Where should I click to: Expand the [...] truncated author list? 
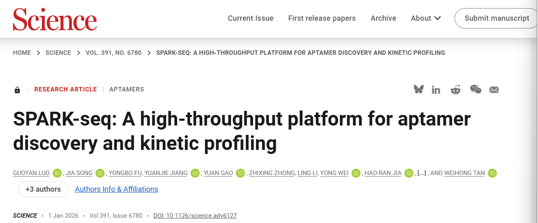click(422, 173)
